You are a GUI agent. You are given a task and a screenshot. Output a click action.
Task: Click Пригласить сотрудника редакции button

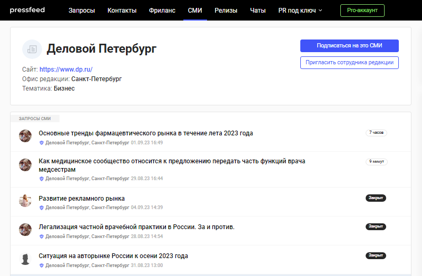(349, 62)
